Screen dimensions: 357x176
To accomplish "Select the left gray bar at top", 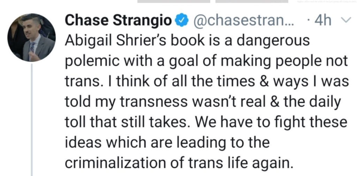I will (x=174, y=1).
